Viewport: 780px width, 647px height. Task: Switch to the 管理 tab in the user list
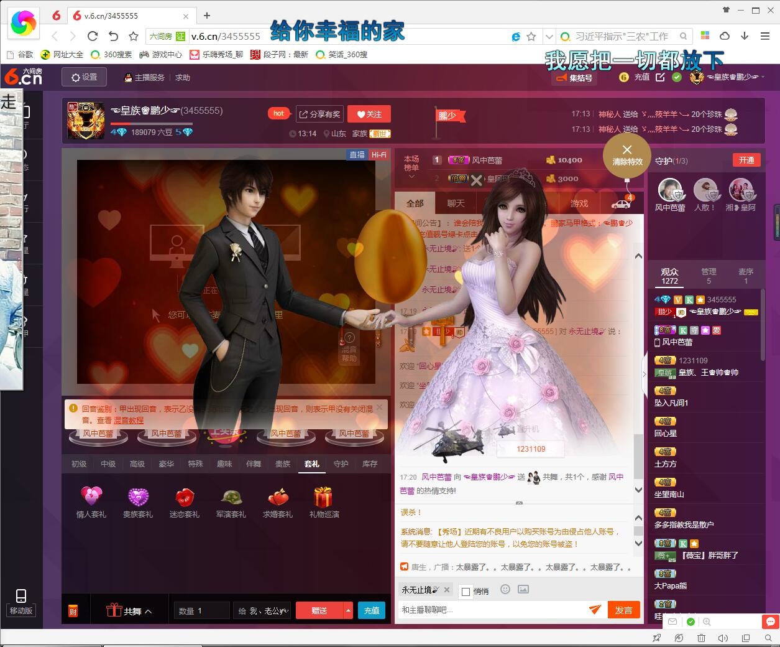tap(709, 276)
